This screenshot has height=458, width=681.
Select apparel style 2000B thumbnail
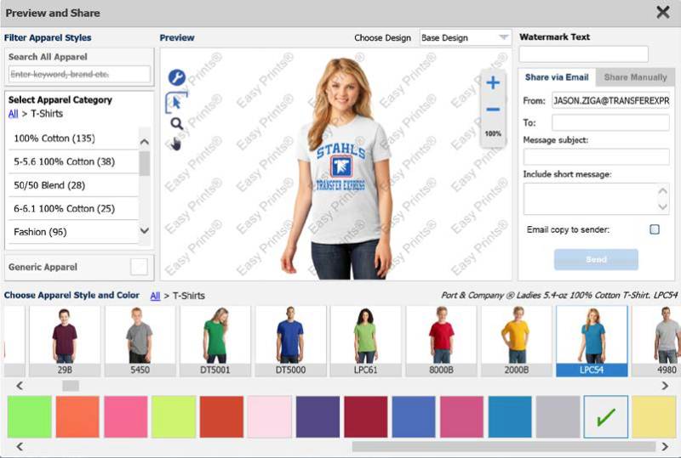point(517,341)
